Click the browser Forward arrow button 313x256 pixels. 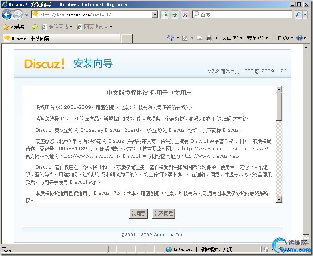[x=18, y=15]
